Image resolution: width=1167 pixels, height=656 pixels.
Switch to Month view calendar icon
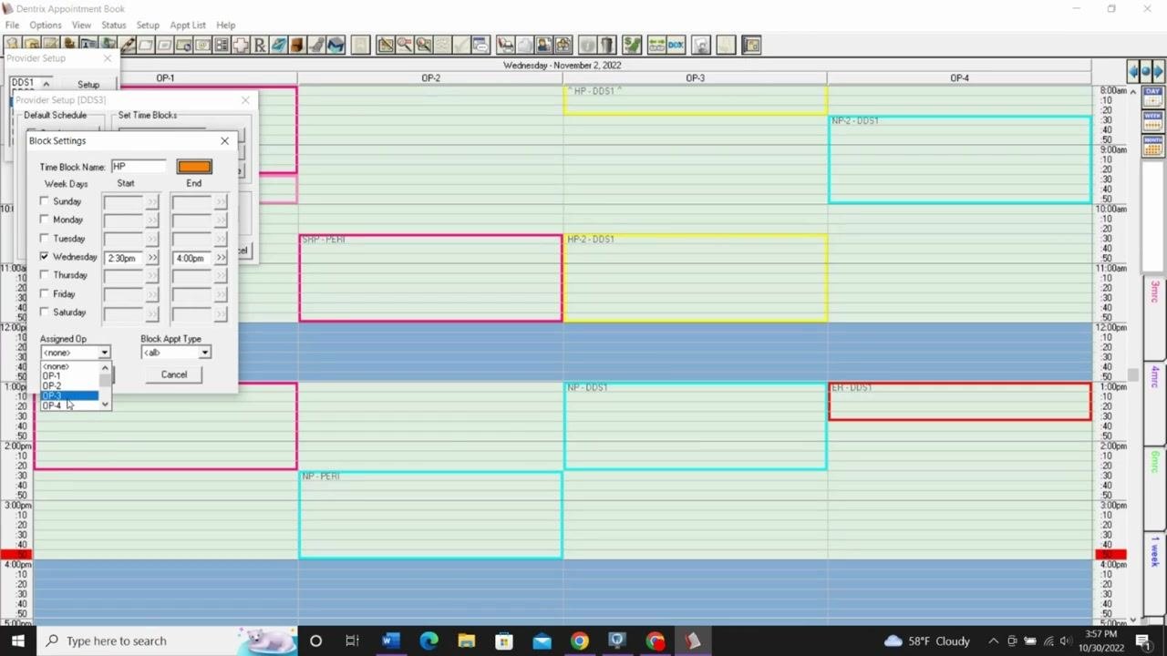coord(1152,144)
